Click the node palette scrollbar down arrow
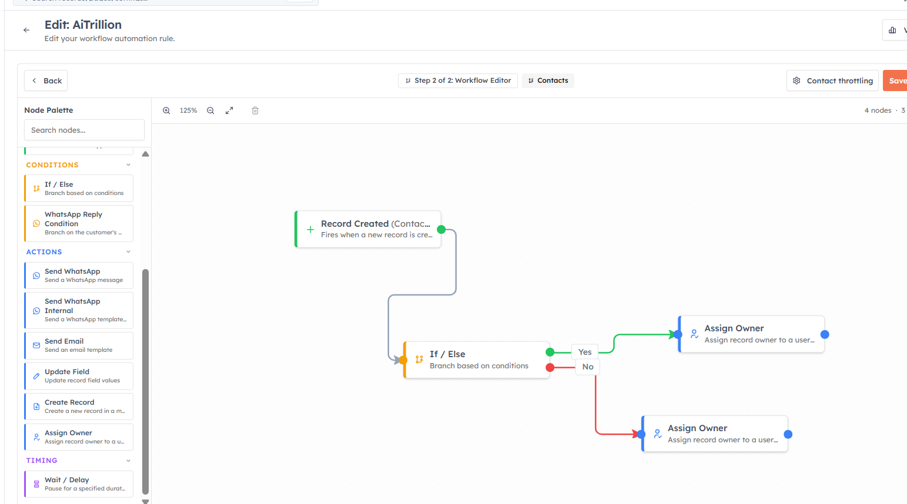 click(x=146, y=501)
